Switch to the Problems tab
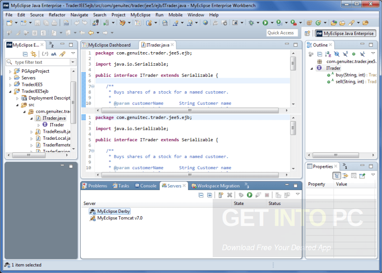Viewport: 382px width, 273px height. (x=95, y=186)
